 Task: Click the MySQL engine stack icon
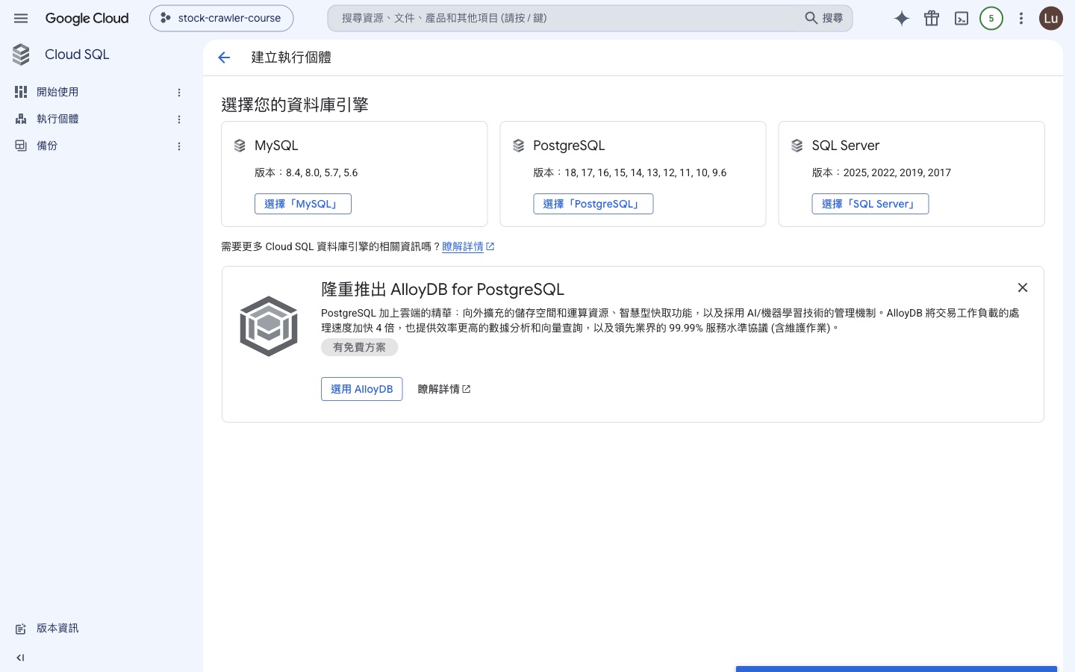click(x=240, y=146)
